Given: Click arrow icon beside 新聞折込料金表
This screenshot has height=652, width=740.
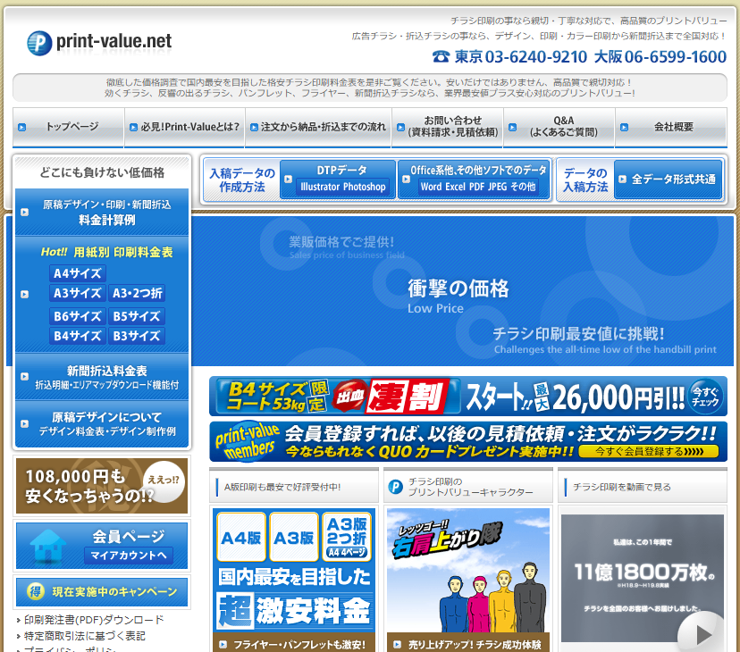Looking at the screenshot, I should 24,377.
